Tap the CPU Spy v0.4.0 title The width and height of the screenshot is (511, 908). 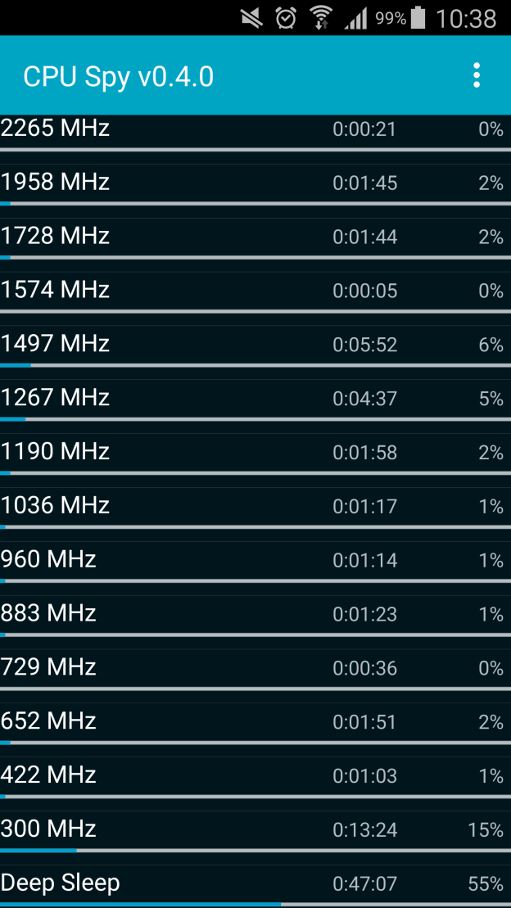click(x=119, y=76)
